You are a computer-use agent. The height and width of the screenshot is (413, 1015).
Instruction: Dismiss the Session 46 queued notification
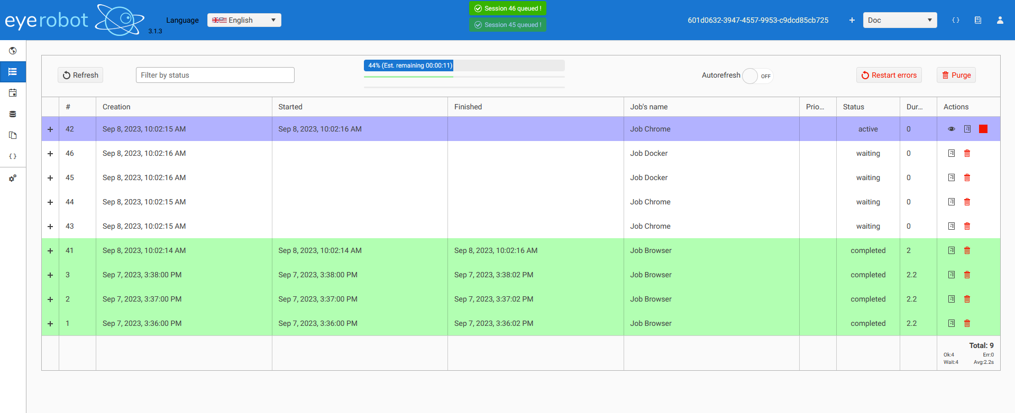tap(508, 8)
